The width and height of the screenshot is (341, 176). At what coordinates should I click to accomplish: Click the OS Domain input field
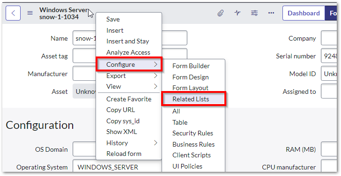(84, 149)
